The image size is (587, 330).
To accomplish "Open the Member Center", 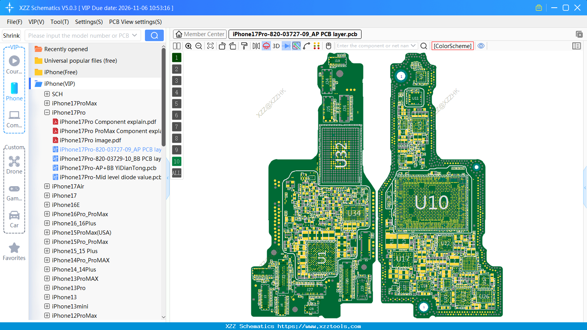I will (199, 34).
